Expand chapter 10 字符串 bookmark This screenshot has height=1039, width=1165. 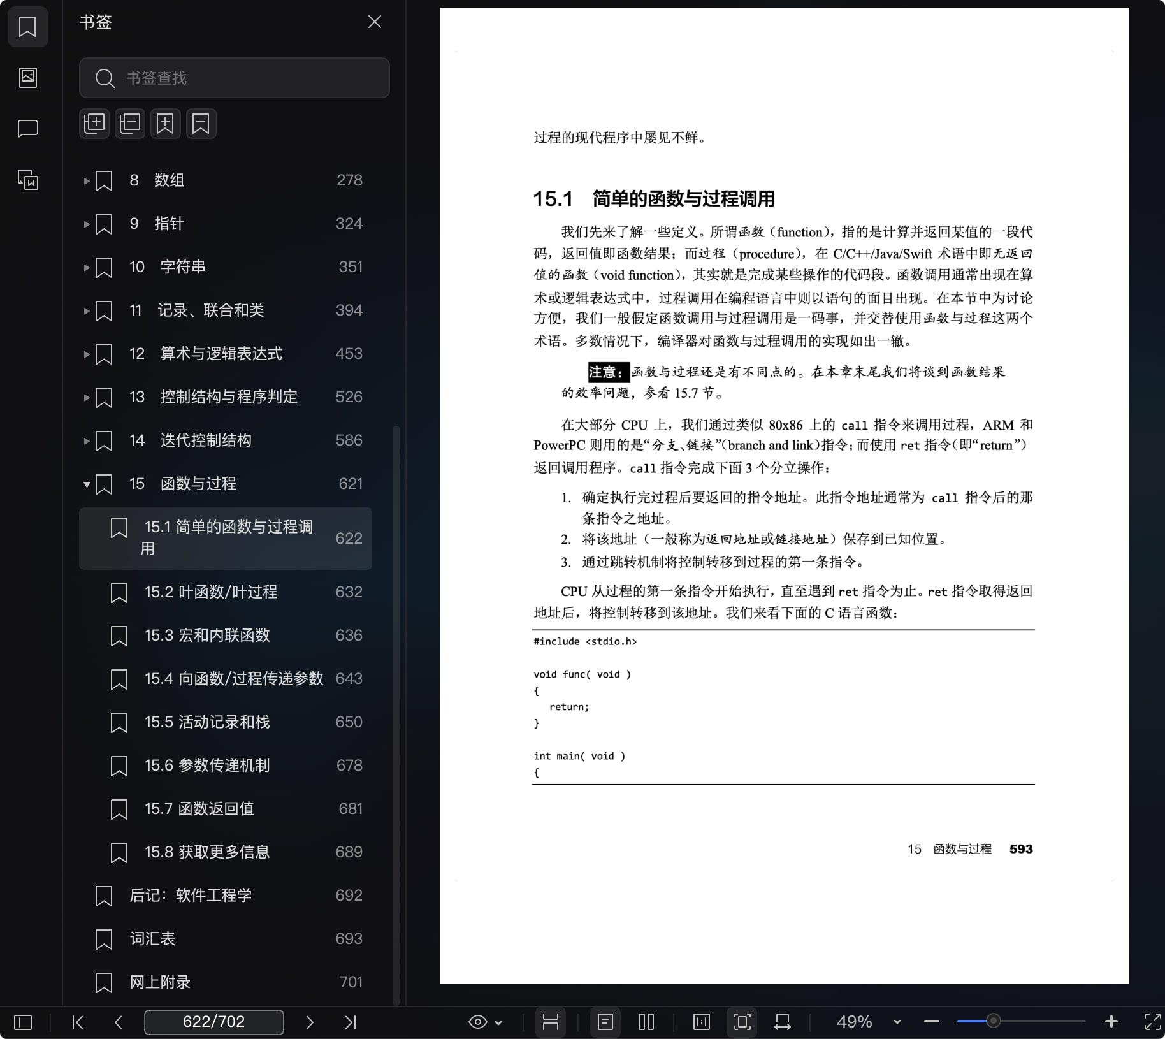86,267
